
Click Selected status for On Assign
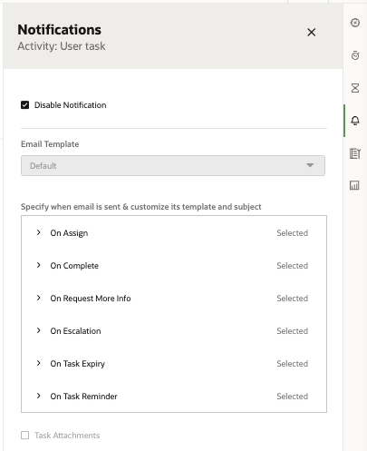(x=293, y=233)
